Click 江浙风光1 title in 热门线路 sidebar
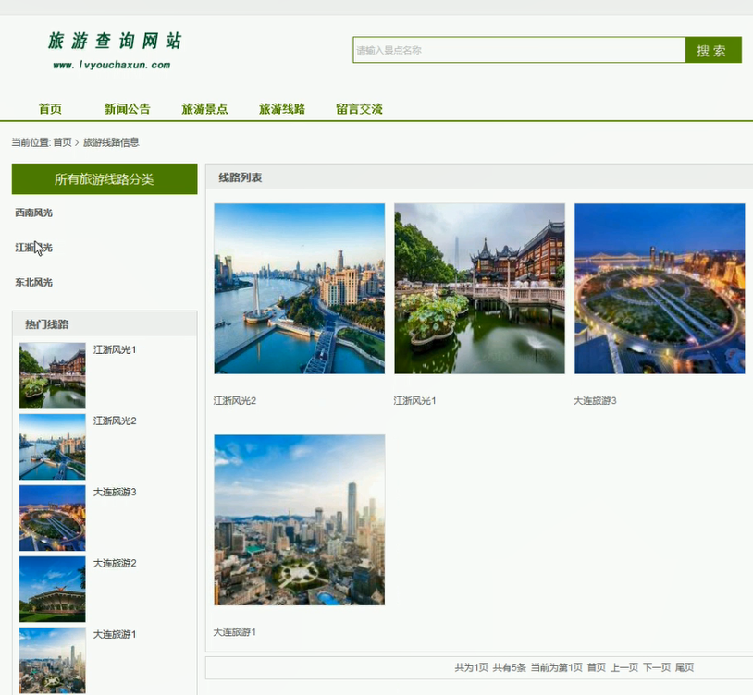Image resolution: width=753 pixels, height=695 pixels. tap(115, 349)
